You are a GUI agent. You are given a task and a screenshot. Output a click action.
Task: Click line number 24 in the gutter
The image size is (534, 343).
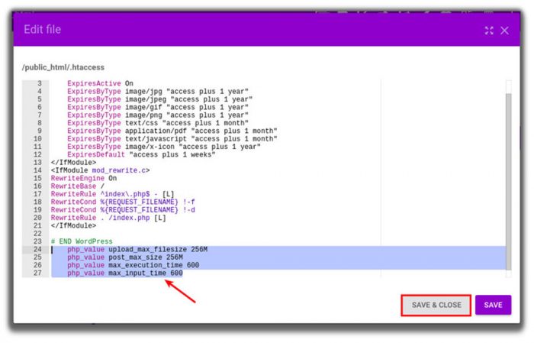pyautogui.click(x=37, y=249)
